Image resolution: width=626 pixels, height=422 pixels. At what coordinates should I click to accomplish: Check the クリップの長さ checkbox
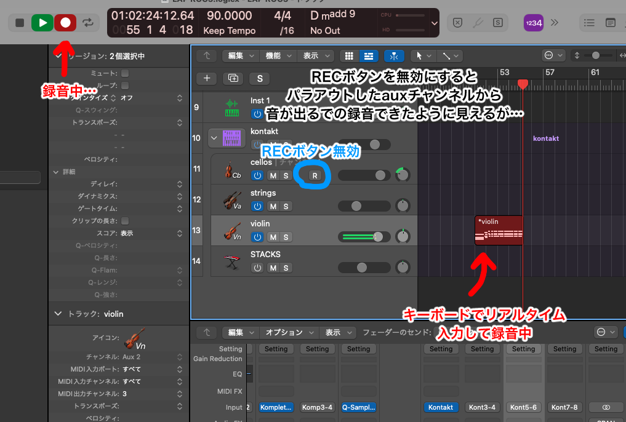click(x=125, y=221)
